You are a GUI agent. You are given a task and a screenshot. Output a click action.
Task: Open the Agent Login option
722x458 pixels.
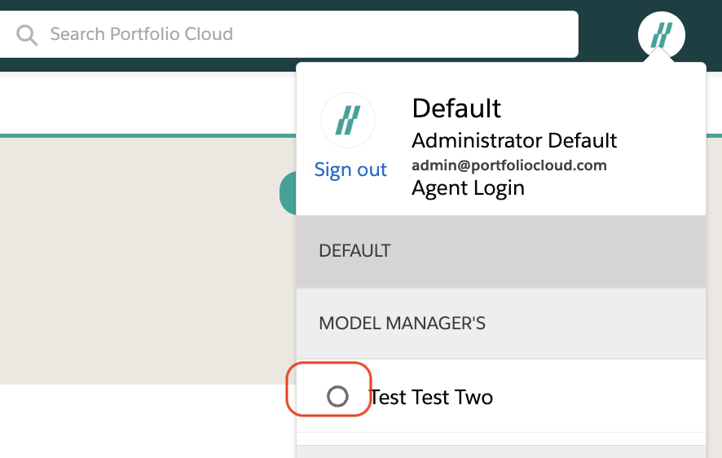click(x=468, y=188)
